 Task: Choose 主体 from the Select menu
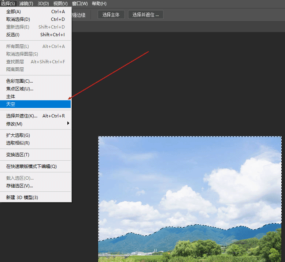point(11,97)
